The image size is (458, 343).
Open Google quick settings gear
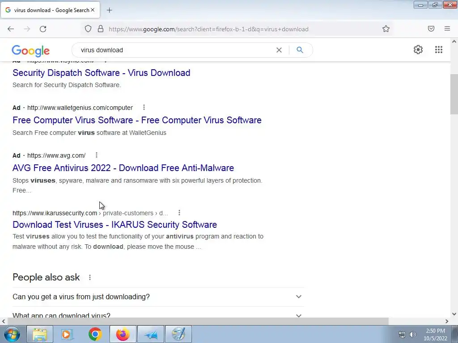click(418, 50)
